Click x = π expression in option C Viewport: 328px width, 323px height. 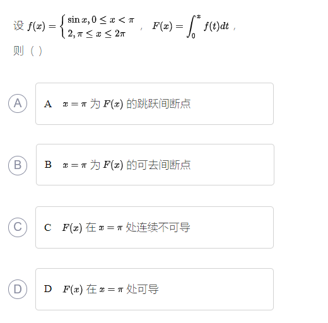pyautogui.click(x=110, y=228)
